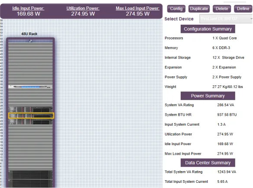This screenshot has width=253, height=188.
Task: Click the 48U Rack label
Action: (29, 34)
